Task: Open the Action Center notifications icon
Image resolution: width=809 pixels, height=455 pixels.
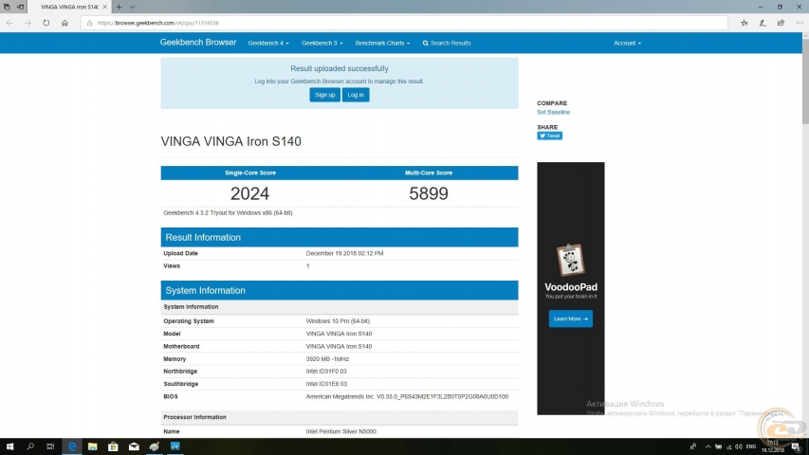Action: pos(797,446)
